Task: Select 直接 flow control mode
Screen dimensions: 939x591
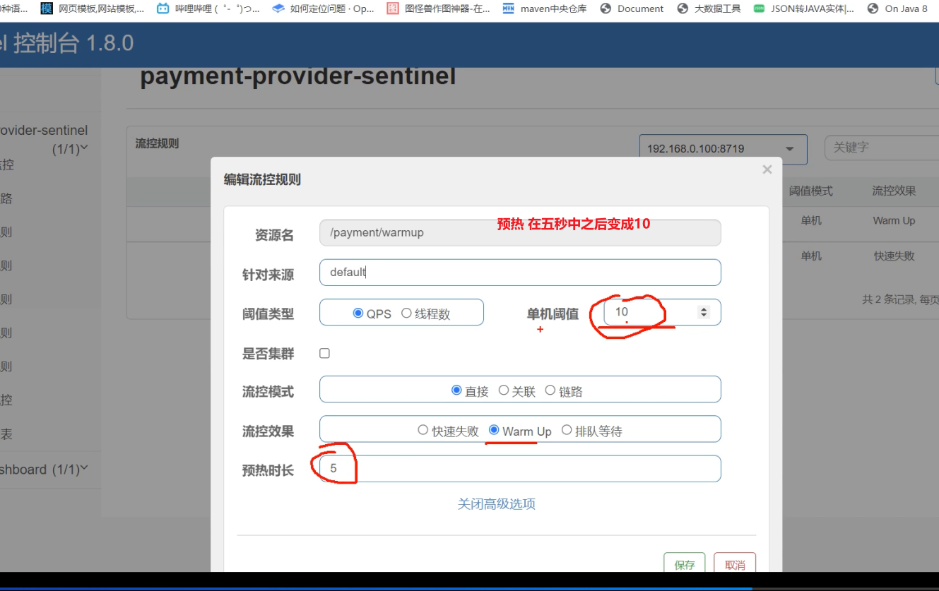Action: [456, 390]
